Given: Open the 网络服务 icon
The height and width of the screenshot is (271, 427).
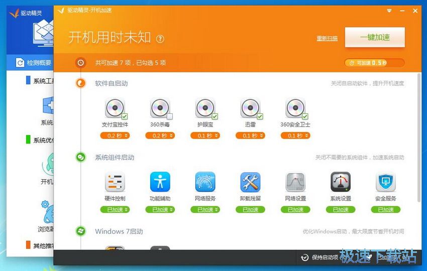Looking at the screenshot, I should pos(205,182).
